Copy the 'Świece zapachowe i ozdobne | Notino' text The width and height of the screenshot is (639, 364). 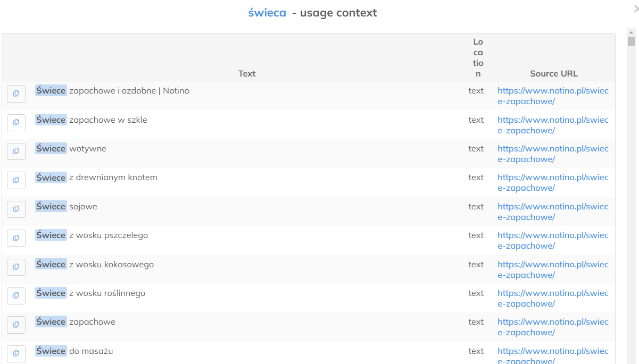(x=16, y=94)
